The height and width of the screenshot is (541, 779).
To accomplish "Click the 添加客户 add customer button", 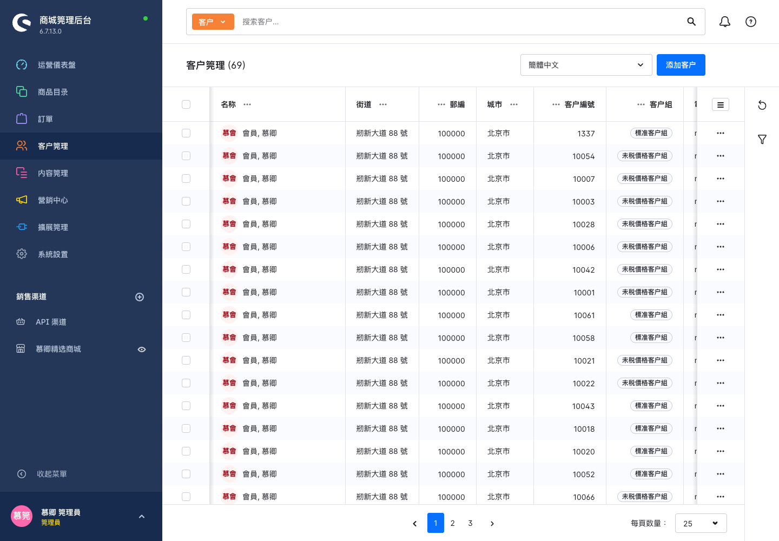I will tap(681, 65).
